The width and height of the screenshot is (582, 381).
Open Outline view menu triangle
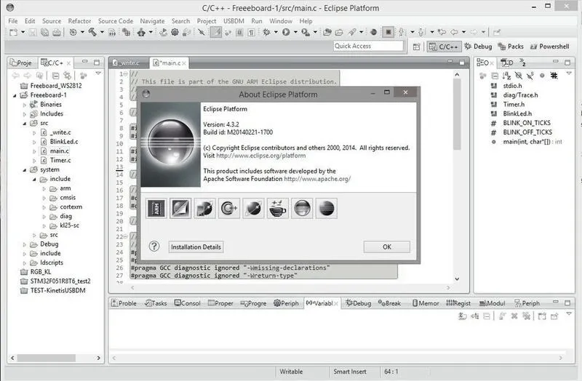pyautogui.click(x=569, y=73)
